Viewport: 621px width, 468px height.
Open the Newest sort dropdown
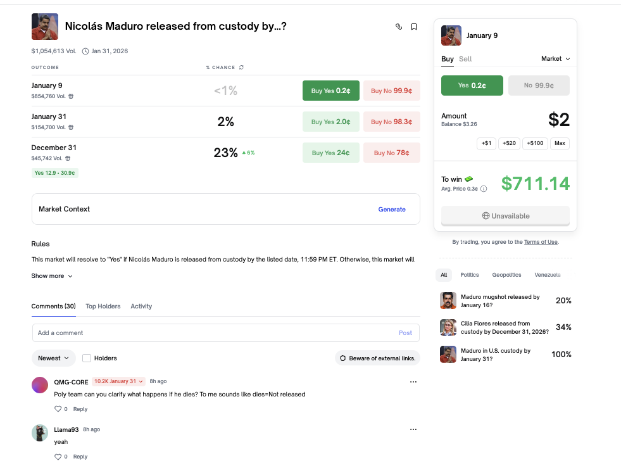pos(53,358)
